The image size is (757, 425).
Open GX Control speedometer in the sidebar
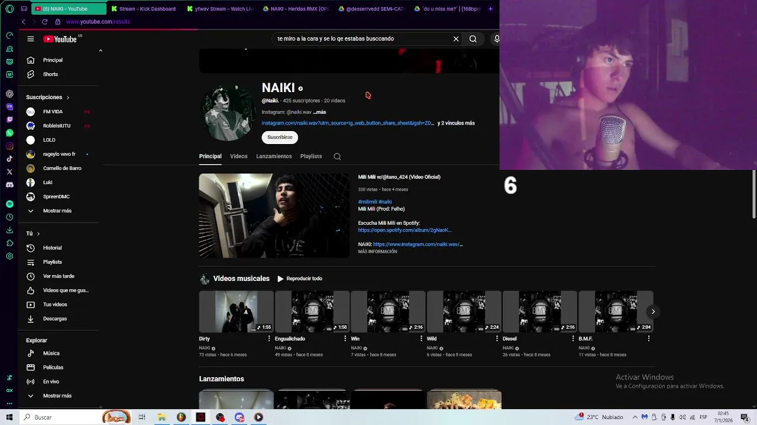9,35
